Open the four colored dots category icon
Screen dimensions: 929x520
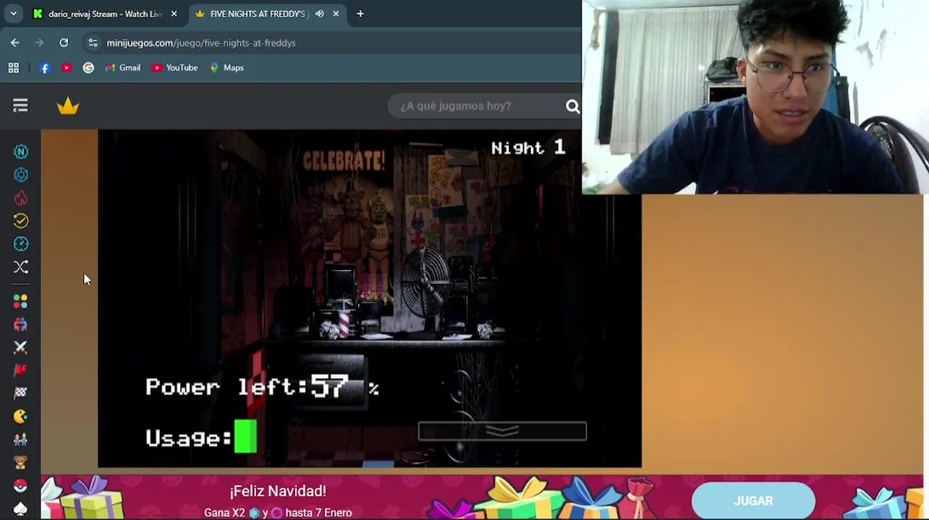point(21,300)
